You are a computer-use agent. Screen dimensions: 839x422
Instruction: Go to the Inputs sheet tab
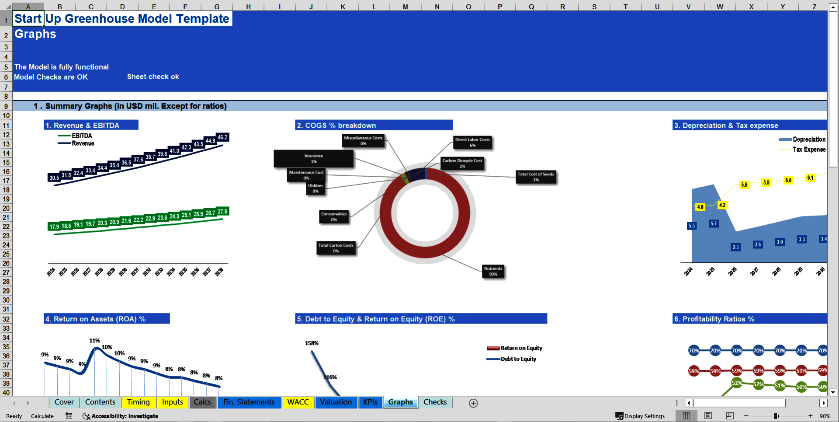[x=173, y=402]
